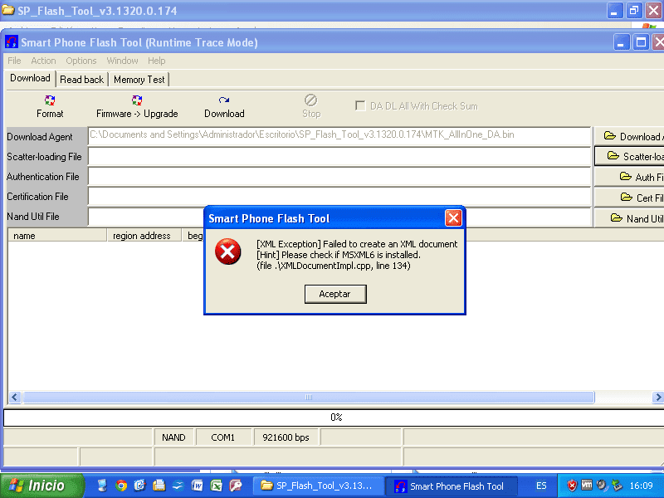Click the Scatter-loading browse button
The height and width of the screenshot is (498, 664).
[x=629, y=156]
